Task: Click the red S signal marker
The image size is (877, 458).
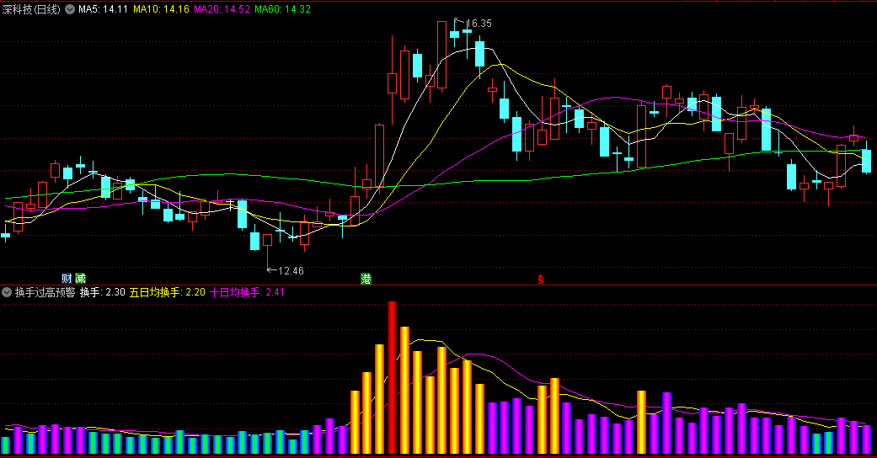Action: pyautogui.click(x=541, y=279)
